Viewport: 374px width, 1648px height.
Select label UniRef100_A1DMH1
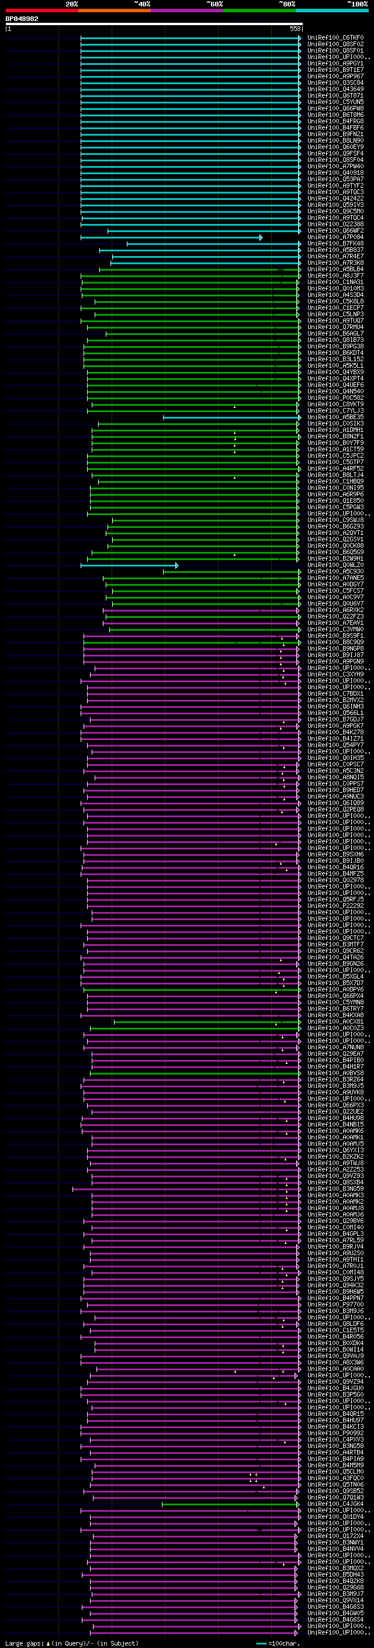click(x=335, y=430)
